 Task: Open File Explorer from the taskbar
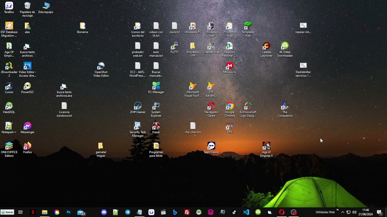45,212
